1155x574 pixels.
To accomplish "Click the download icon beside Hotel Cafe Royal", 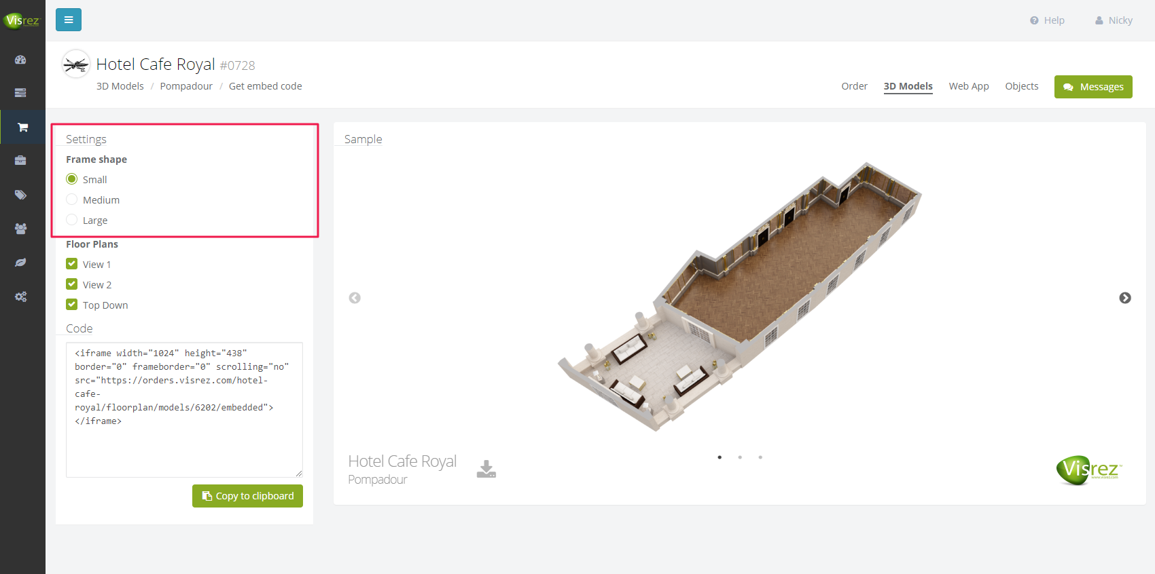I will (486, 469).
